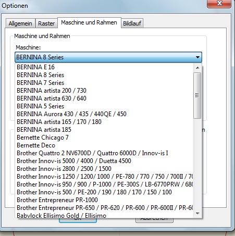
Task: Choose BERNINA artista 630 / 640
Action: (x=105, y=98)
